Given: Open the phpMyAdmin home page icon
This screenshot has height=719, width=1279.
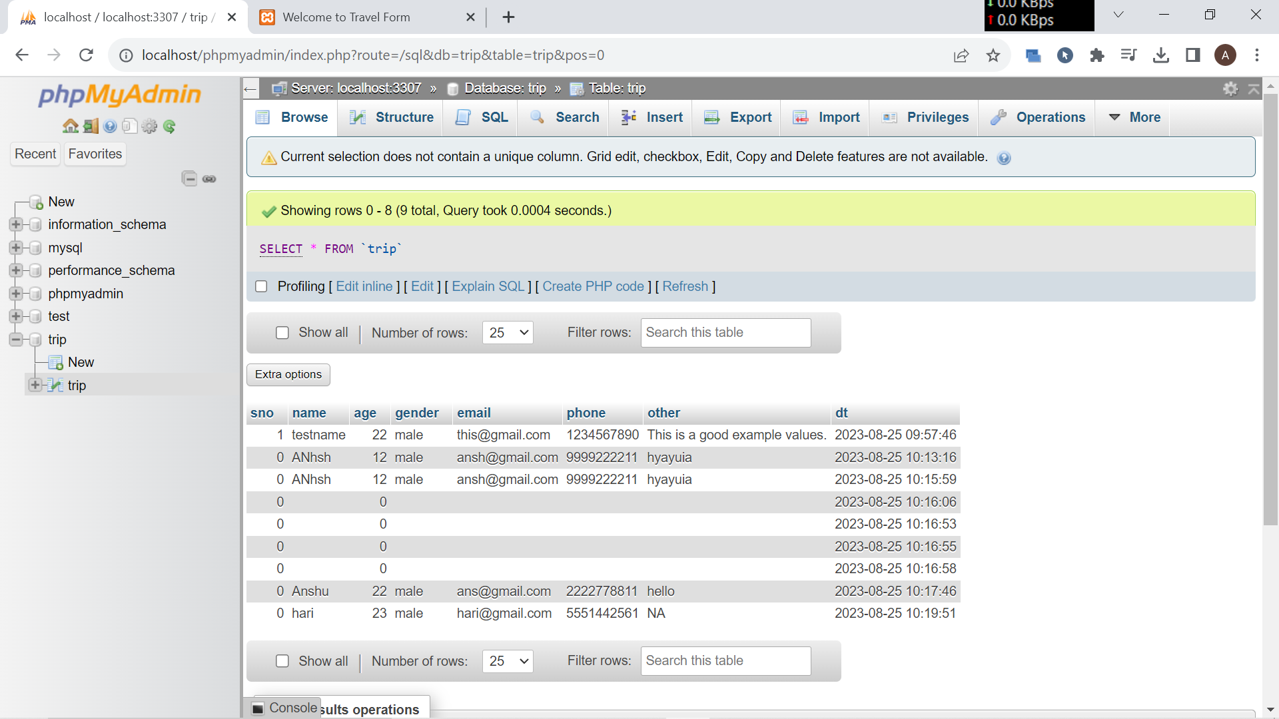Looking at the screenshot, I should point(70,126).
